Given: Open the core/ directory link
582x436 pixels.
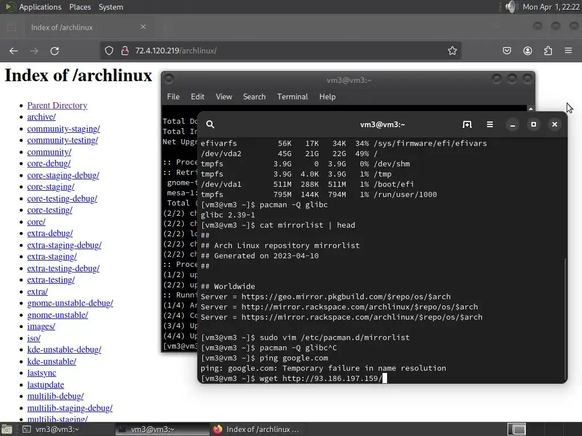Looking at the screenshot, I should tap(36, 222).
